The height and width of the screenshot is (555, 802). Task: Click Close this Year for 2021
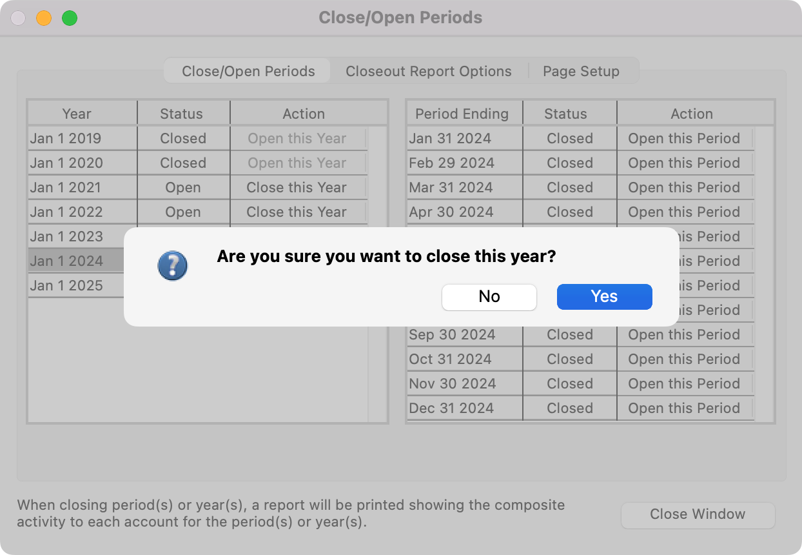[297, 188]
